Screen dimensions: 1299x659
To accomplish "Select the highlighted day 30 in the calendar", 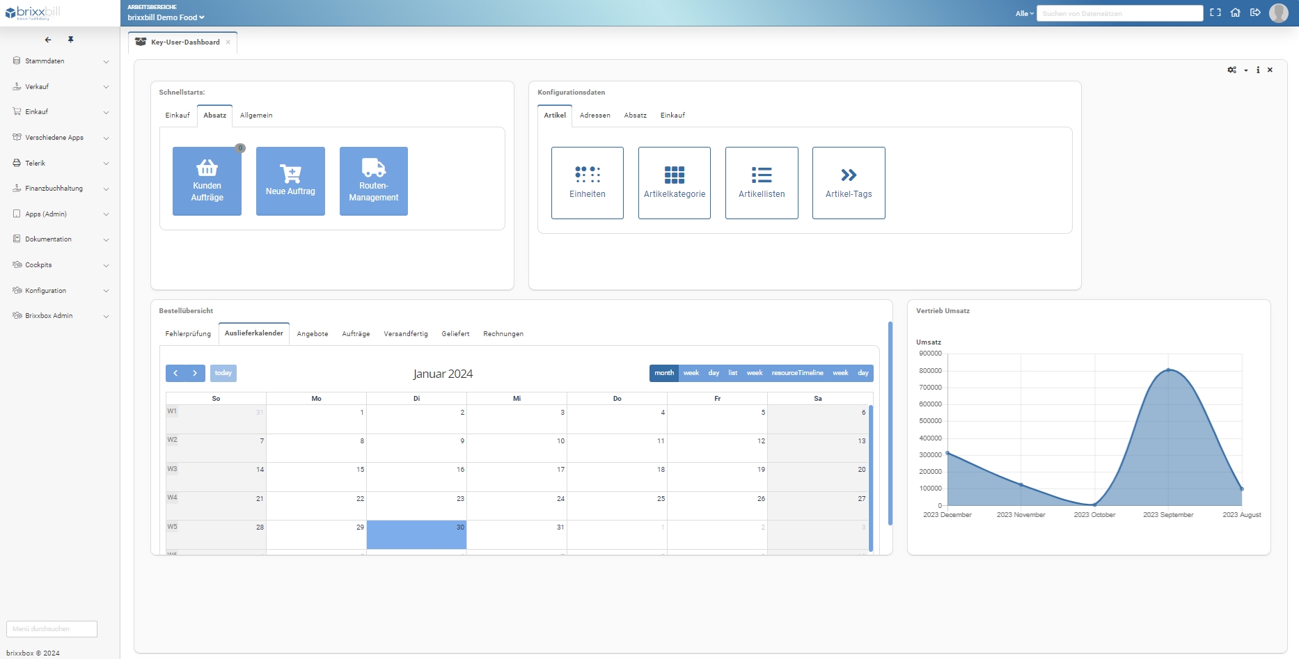I will point(416,535).
